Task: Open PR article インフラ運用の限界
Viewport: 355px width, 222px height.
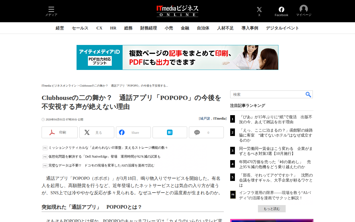Action: coord(275,195)
